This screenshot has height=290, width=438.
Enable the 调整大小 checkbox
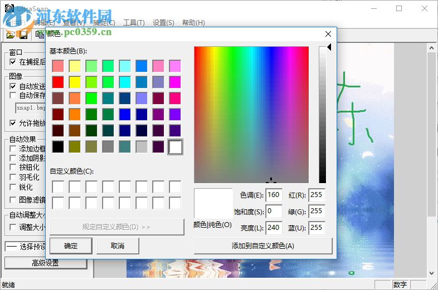pyautogui.click(x=13, y=227)
